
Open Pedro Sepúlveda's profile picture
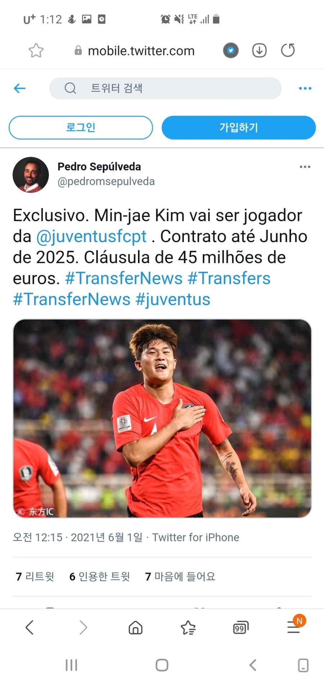(31, 175)
